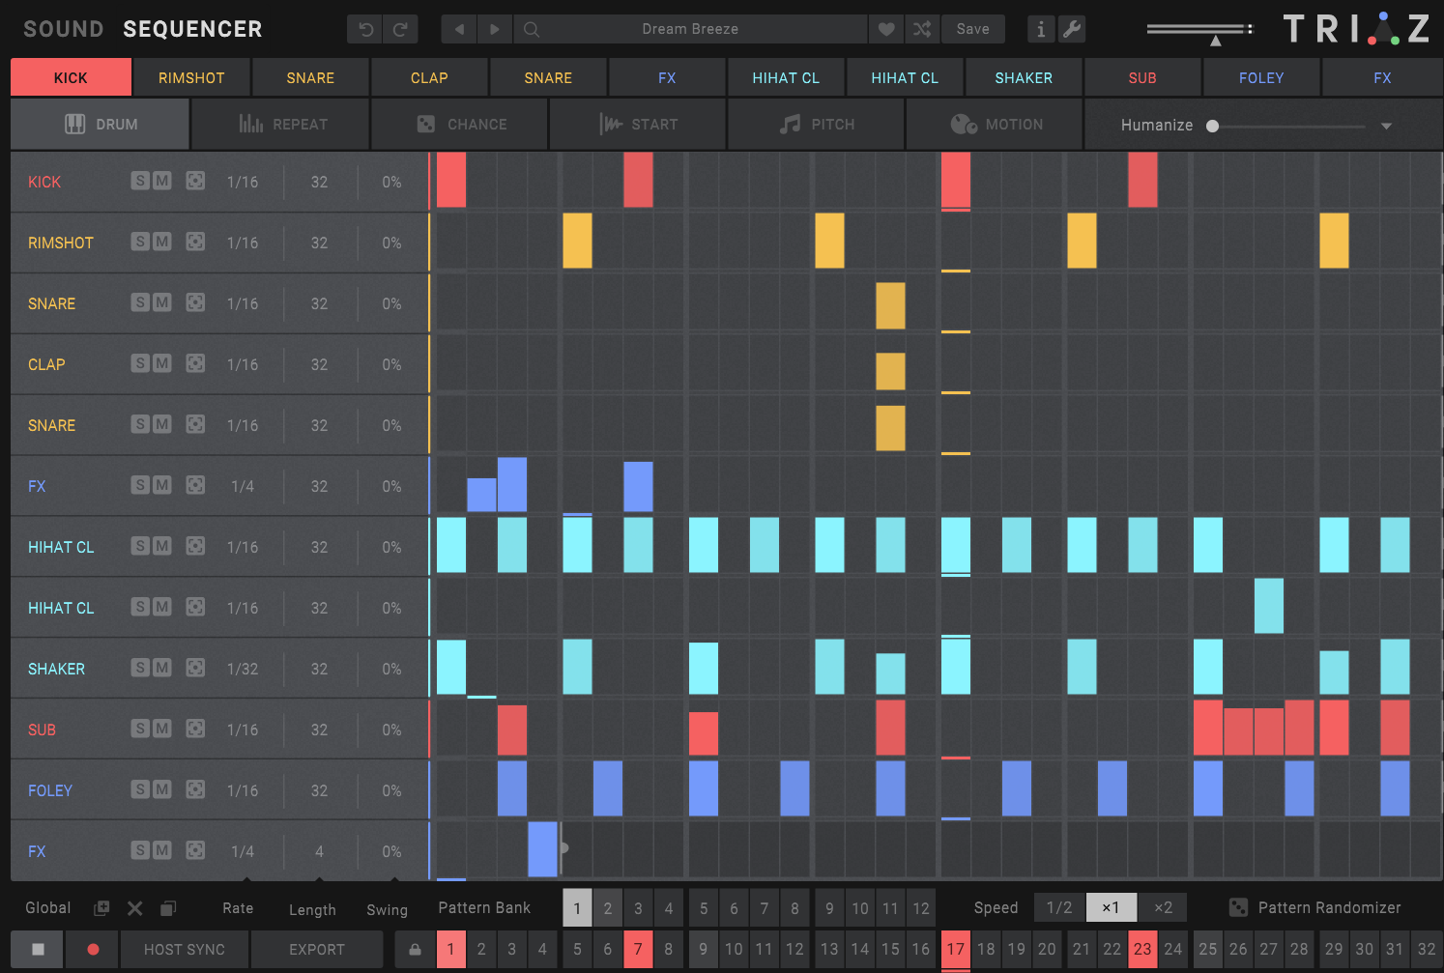The height and width of the screenshot is (973, 1444).
Task: Click first red KICK step cell
Action: point(451,180)
